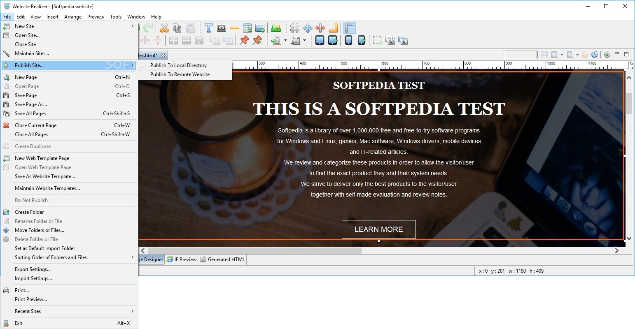Click the green back arrow icon in the tab bar
This screenshot has height=329, width=635.
607,55
